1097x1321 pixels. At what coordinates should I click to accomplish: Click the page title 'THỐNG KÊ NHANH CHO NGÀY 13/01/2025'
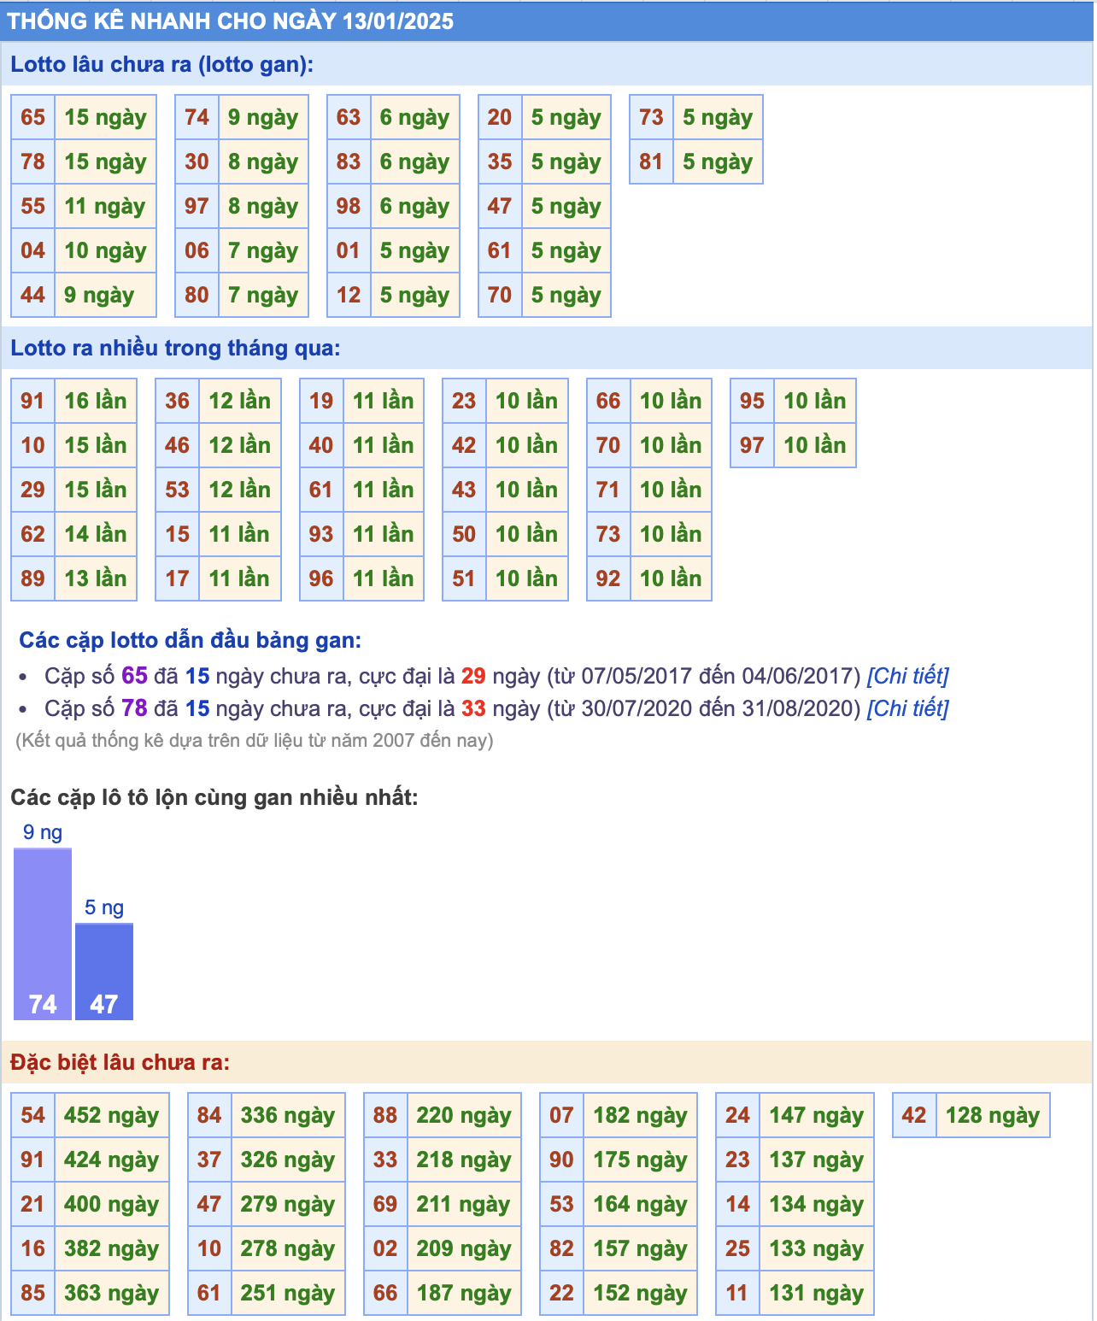click(x=231, y=21)
